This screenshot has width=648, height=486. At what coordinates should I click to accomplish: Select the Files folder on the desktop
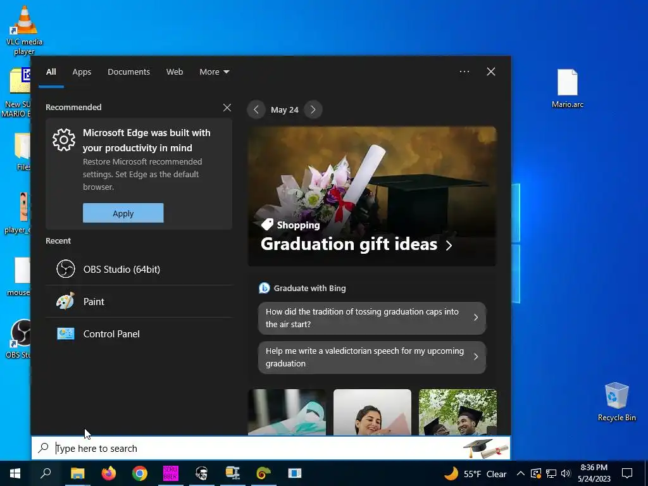point(23,151)
